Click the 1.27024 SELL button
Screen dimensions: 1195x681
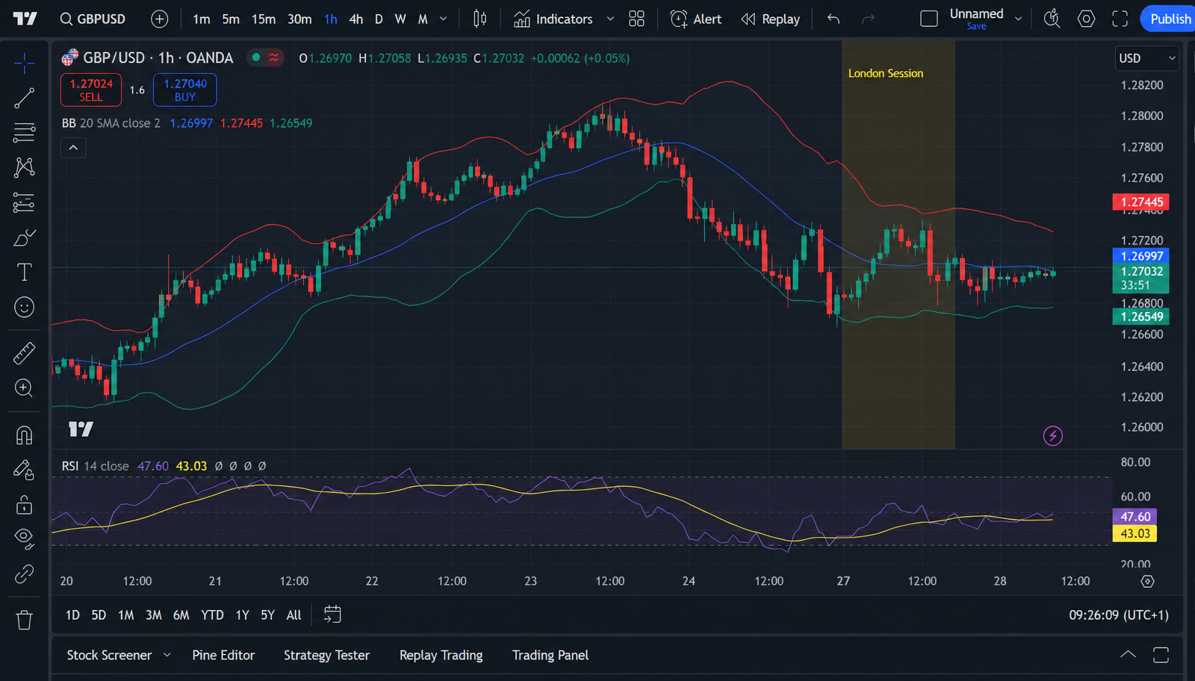pyautogui.click(x=91, y=90)
